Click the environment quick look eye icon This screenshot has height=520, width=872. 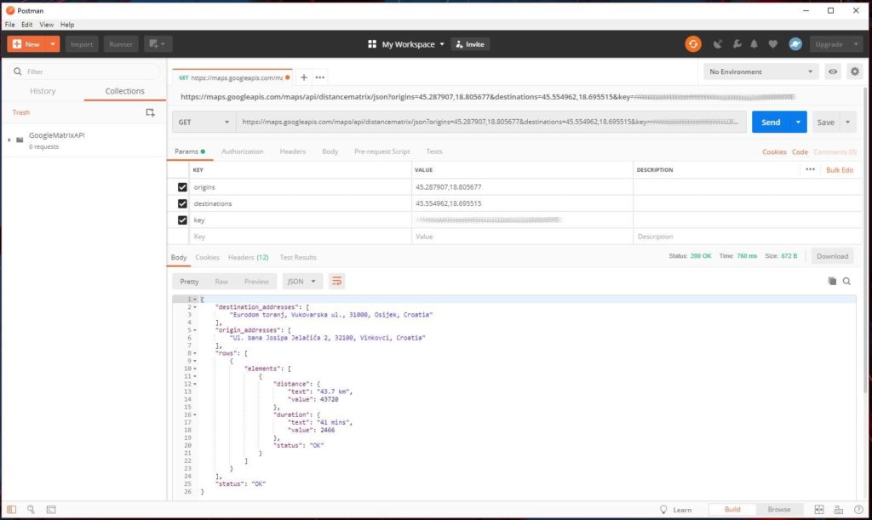coord(833,71)
